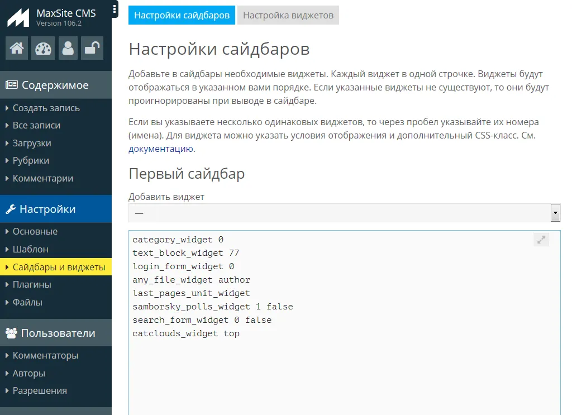572x415 pixels.
Task: Toggle the 'Пользователи' menu section
Action: [x=58, y=333]
